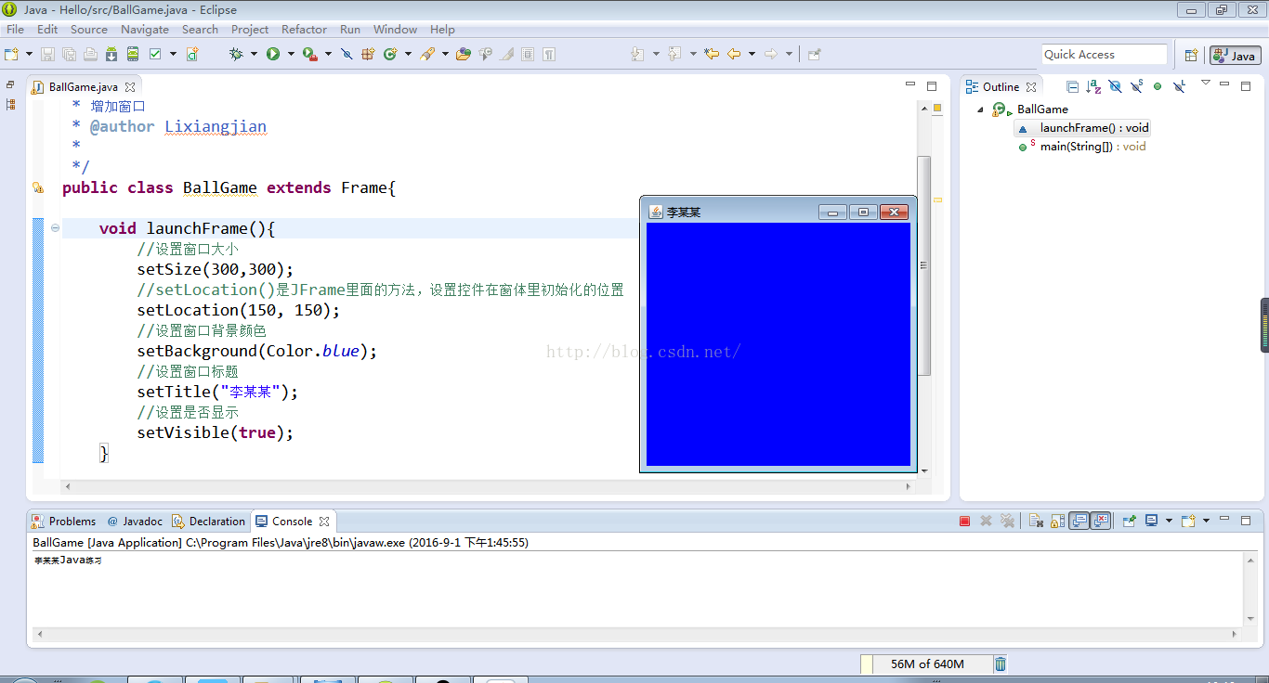Click the Display Selected Console icon
The width and height of the screenshot is (1269, 683).
click(1151, 521)
